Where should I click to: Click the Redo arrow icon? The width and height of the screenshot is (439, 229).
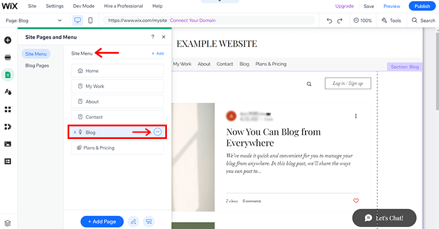point(340,20)
